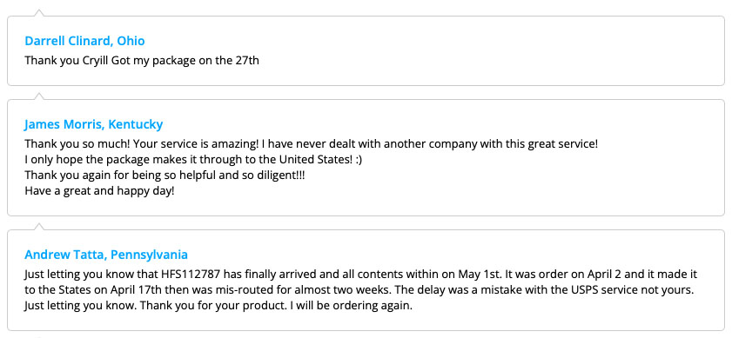This screenshot has height=338, width=732.
Task: Click the speech bubble pointer above Darrell's testimonial
Action: click(39, 12)
